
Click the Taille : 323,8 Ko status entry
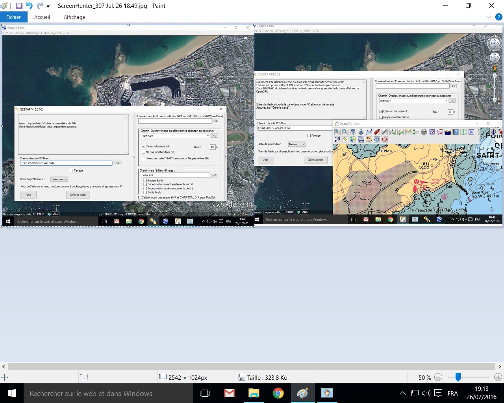tap(263, 377)
